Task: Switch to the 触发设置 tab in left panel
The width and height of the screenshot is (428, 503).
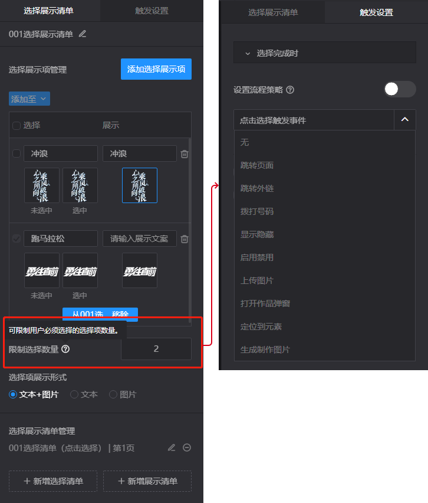Action: coord(152,11)
